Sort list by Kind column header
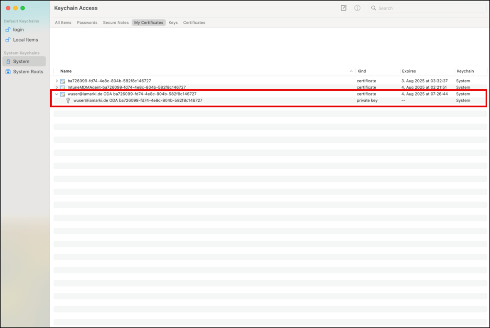The width and height of the screenshot is (490, 328). [x=362, y=71]
